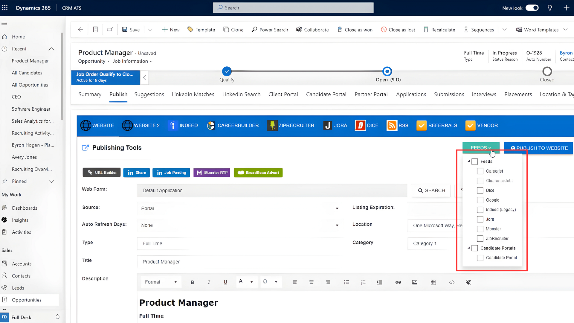
Task: Click Close as lost
Action: point(398,30)
